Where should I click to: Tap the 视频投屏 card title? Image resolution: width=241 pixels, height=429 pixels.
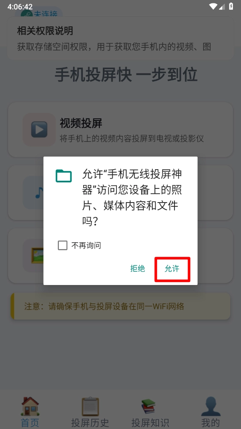tap(81, 123)
